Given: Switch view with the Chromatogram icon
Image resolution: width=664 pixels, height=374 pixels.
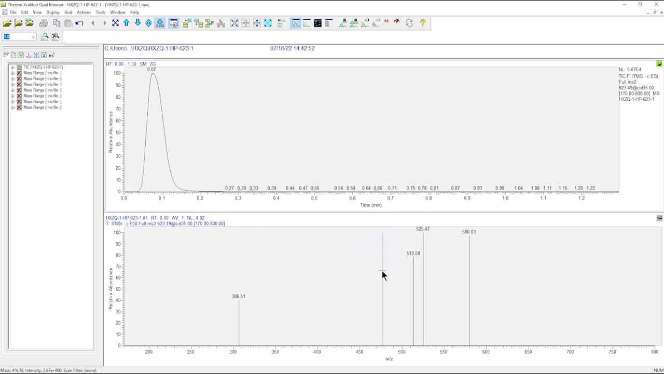Looking at the screenshot, I should [296, 23].
